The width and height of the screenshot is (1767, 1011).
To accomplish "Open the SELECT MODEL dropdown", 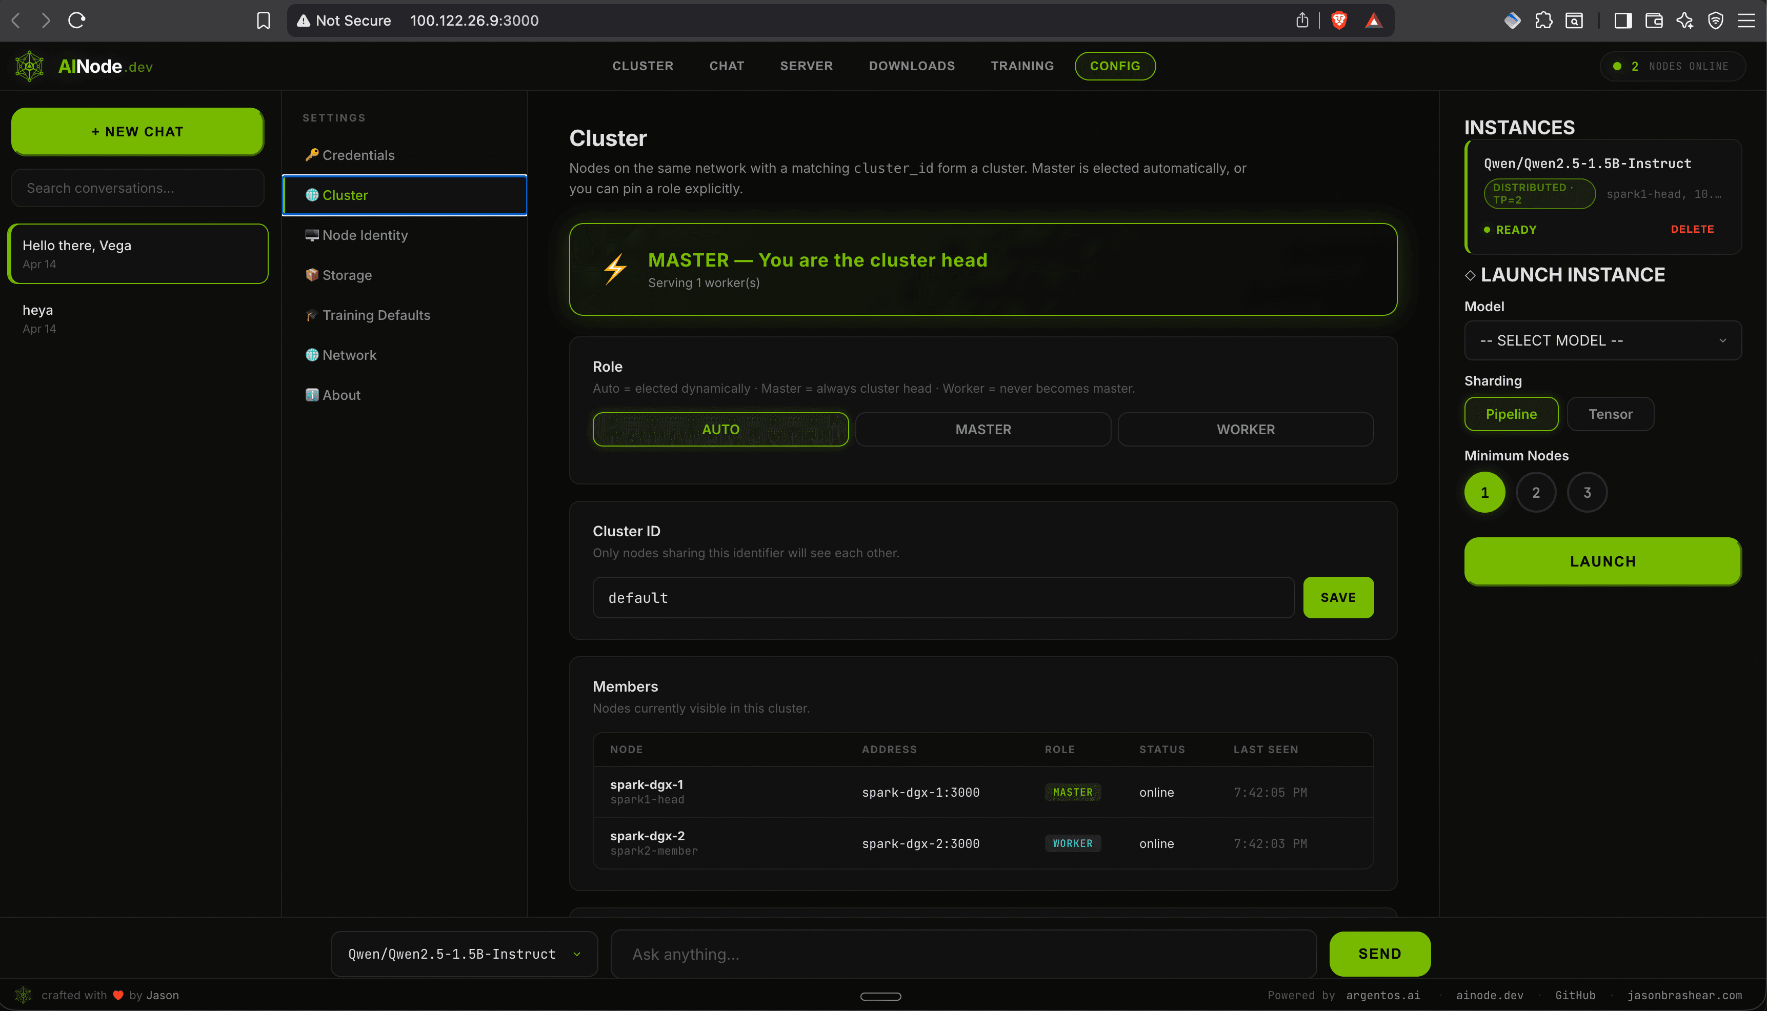I will coord(1602,340).
